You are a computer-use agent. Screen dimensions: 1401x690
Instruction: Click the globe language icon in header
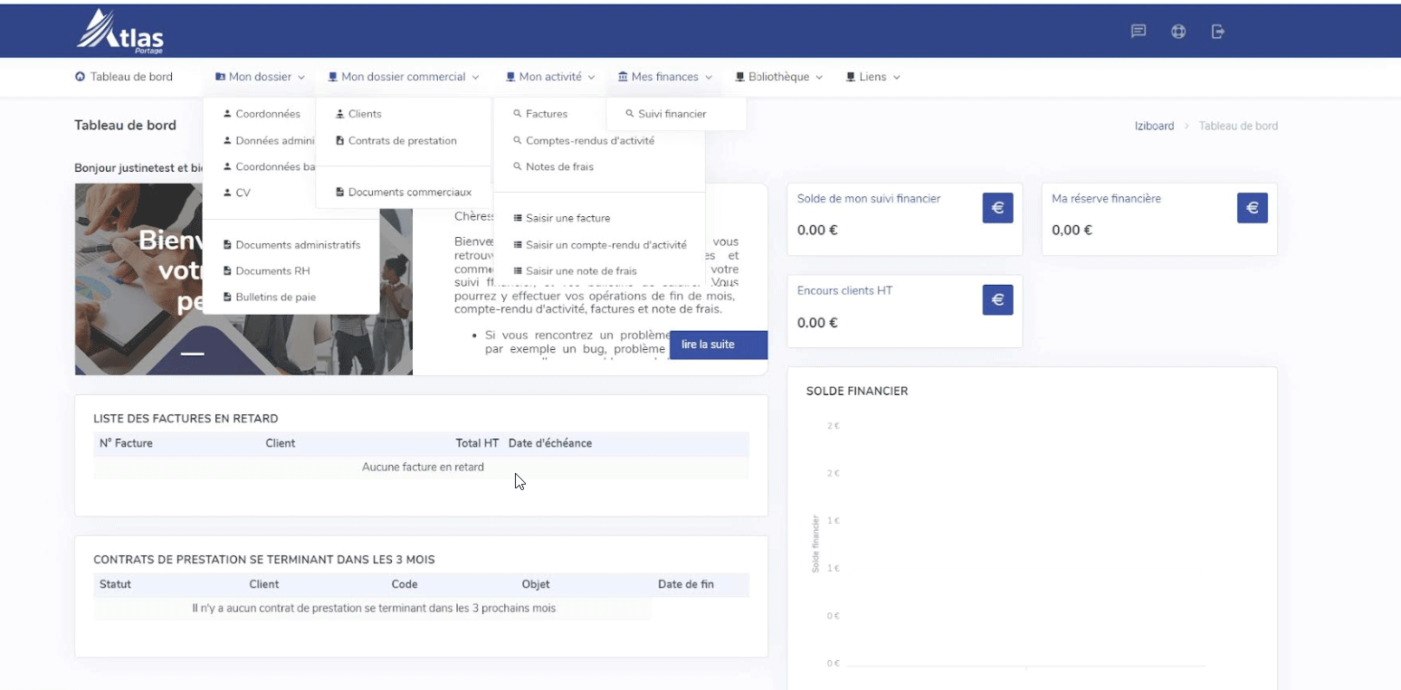pos(1178,31)
